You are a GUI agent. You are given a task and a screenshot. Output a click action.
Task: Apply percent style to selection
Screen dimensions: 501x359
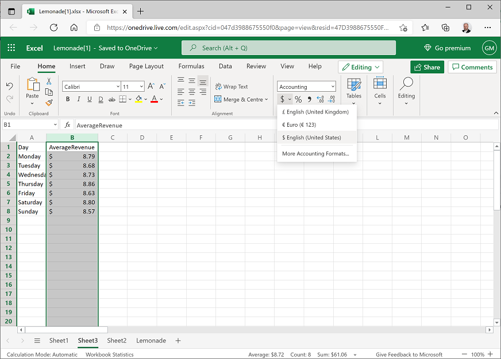point(298,99)
